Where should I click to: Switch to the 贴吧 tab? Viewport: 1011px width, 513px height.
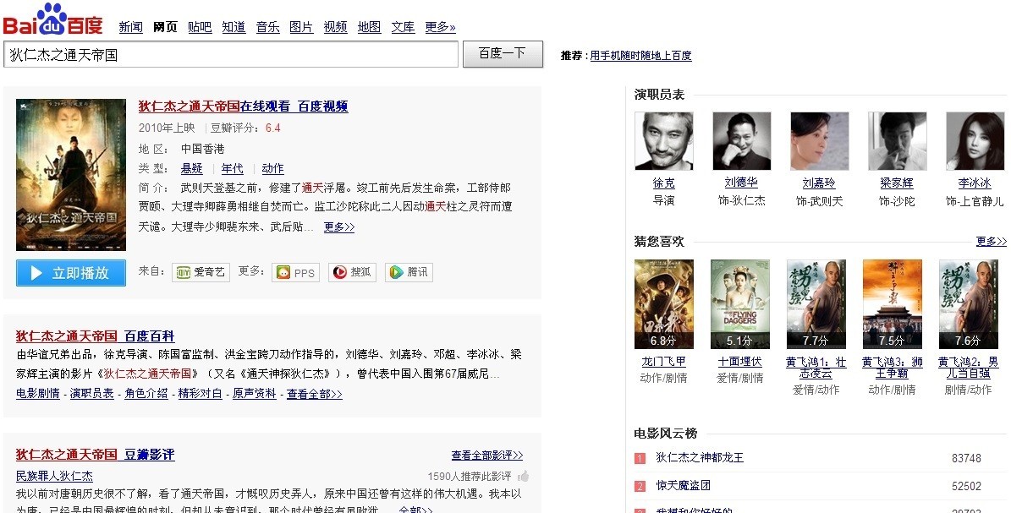pos(200,27)
